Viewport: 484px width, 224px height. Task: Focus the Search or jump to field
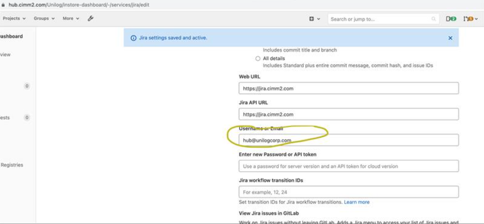point(383,19)
